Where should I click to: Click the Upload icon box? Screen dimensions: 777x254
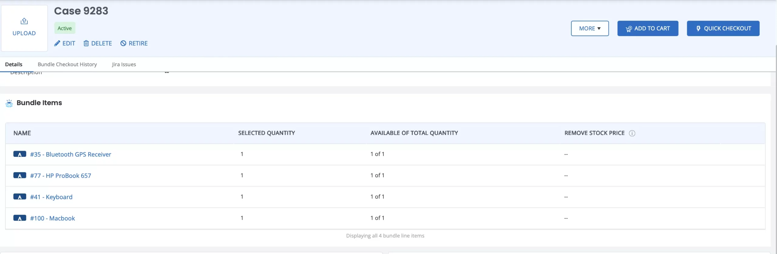24,28
